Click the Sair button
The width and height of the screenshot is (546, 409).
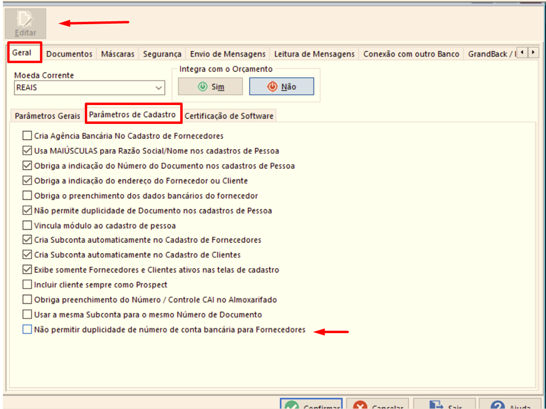tap(444, 404)
